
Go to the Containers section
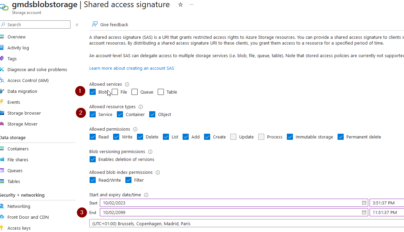pyautogui.click(x=18, y=149)
